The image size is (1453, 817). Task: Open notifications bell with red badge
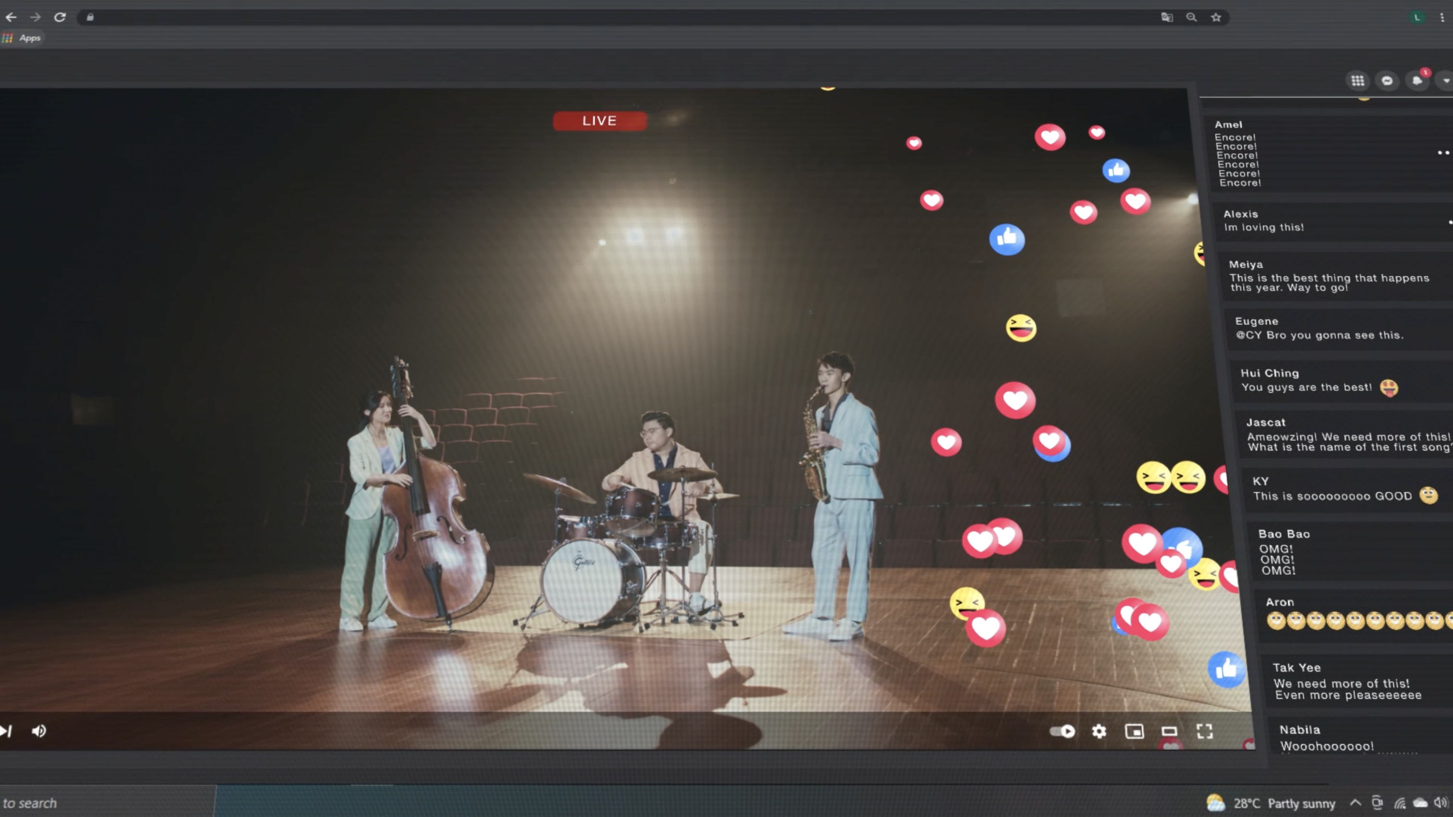point(1417,81)
